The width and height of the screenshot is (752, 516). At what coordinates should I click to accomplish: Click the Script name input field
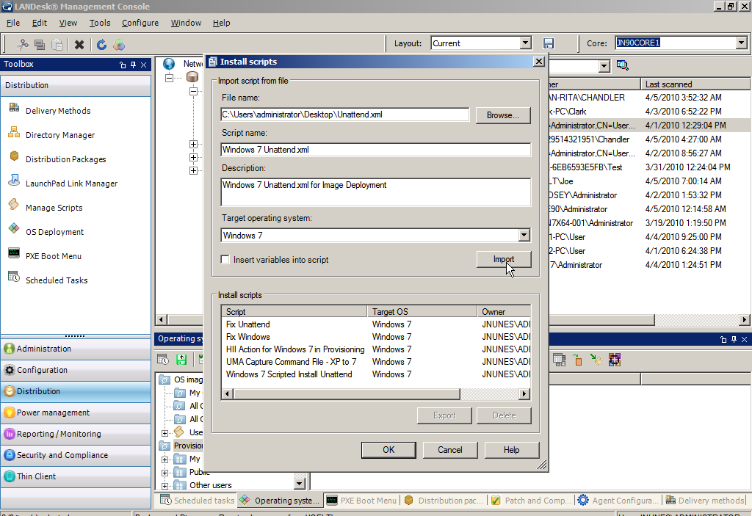pyautogui.click(x=375, y=150)
